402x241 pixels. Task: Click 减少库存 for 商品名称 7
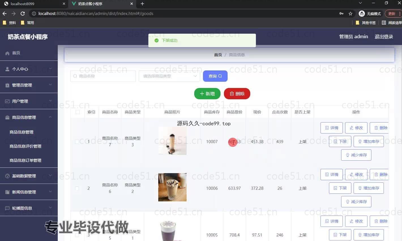pos(356,155)
